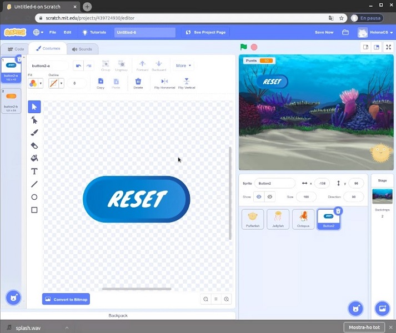This screenshot has width=396, height=333.
Task: Click the outline width field
Action: [x=77, y=83]
